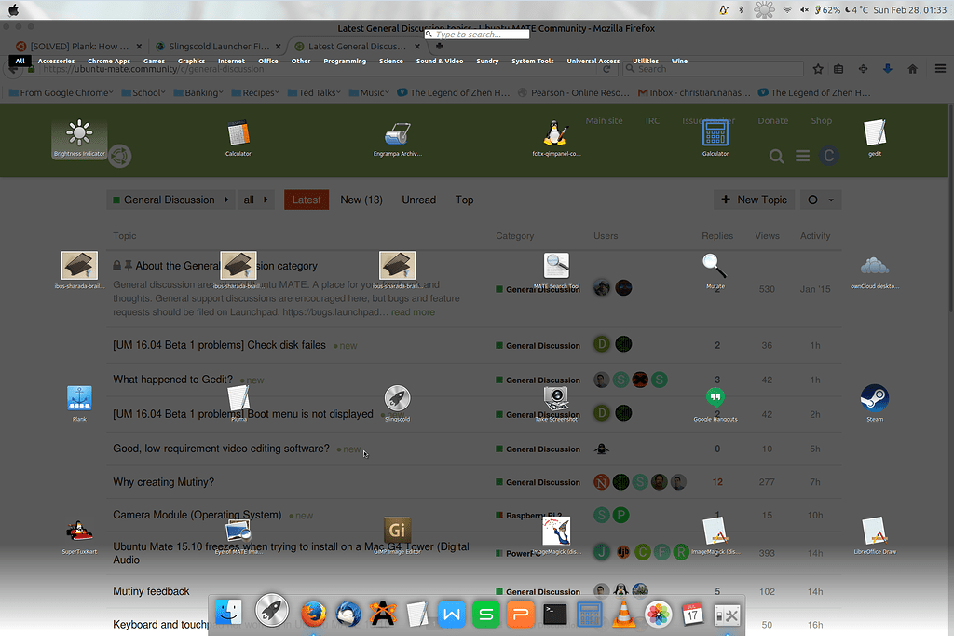
Task: Open the Engrampa Archive Manager icon
Action: (397, 134)
